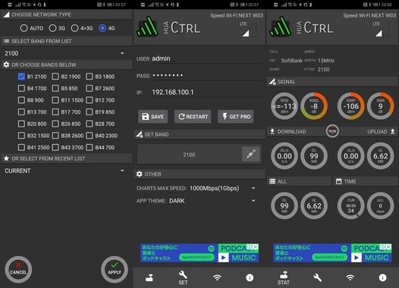
Task: Tap the UL/s 0.00 upload speed gauge
Action: (x=351, y=156)
